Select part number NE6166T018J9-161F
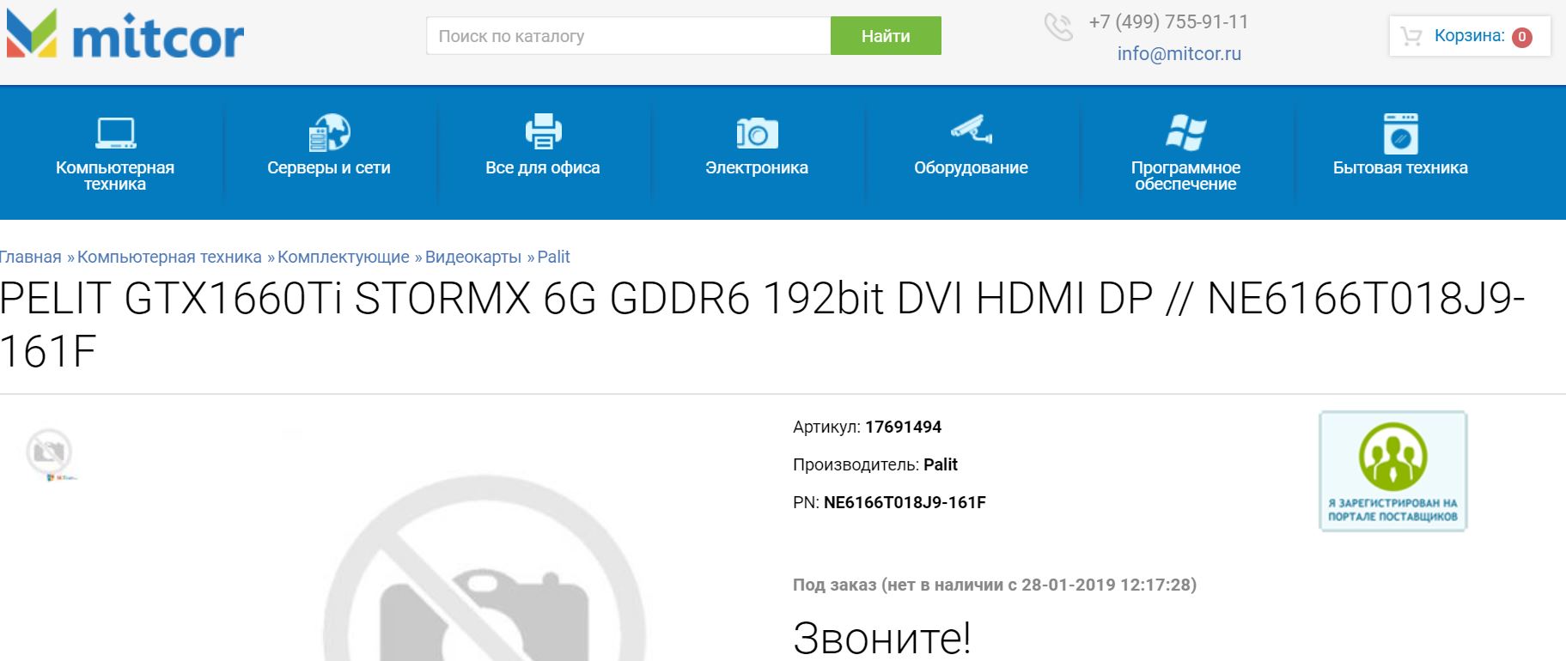The image size is (1566, 661). pos(905,502)
